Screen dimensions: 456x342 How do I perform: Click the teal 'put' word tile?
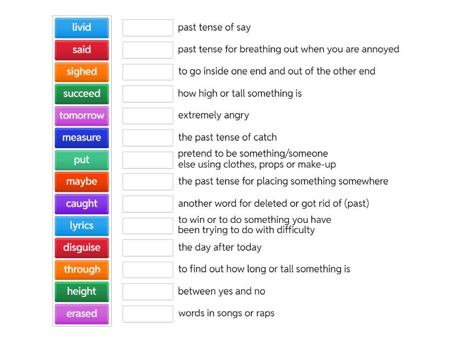(x=82, y=160)
